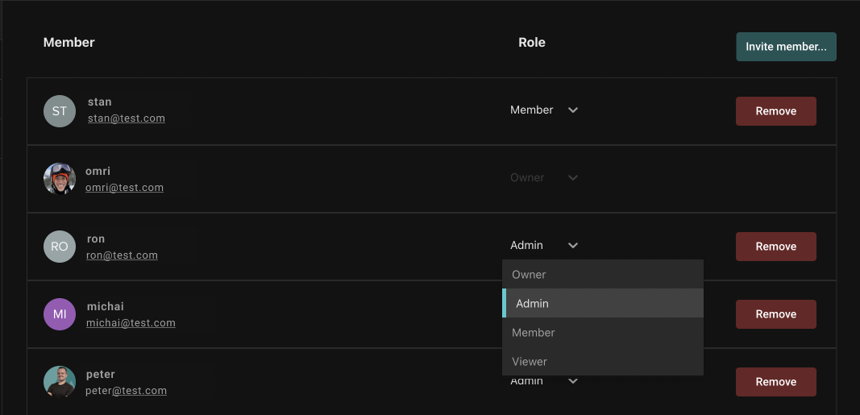
Task: Open stan's Member role dropdown
Action: pyautogui.click(x=544, y=110)
